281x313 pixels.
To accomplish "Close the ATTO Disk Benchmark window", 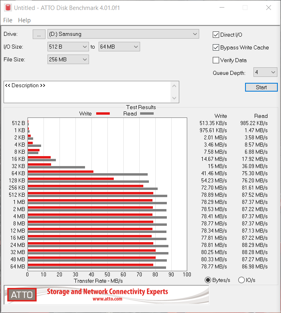I will [x=269, y=8].
